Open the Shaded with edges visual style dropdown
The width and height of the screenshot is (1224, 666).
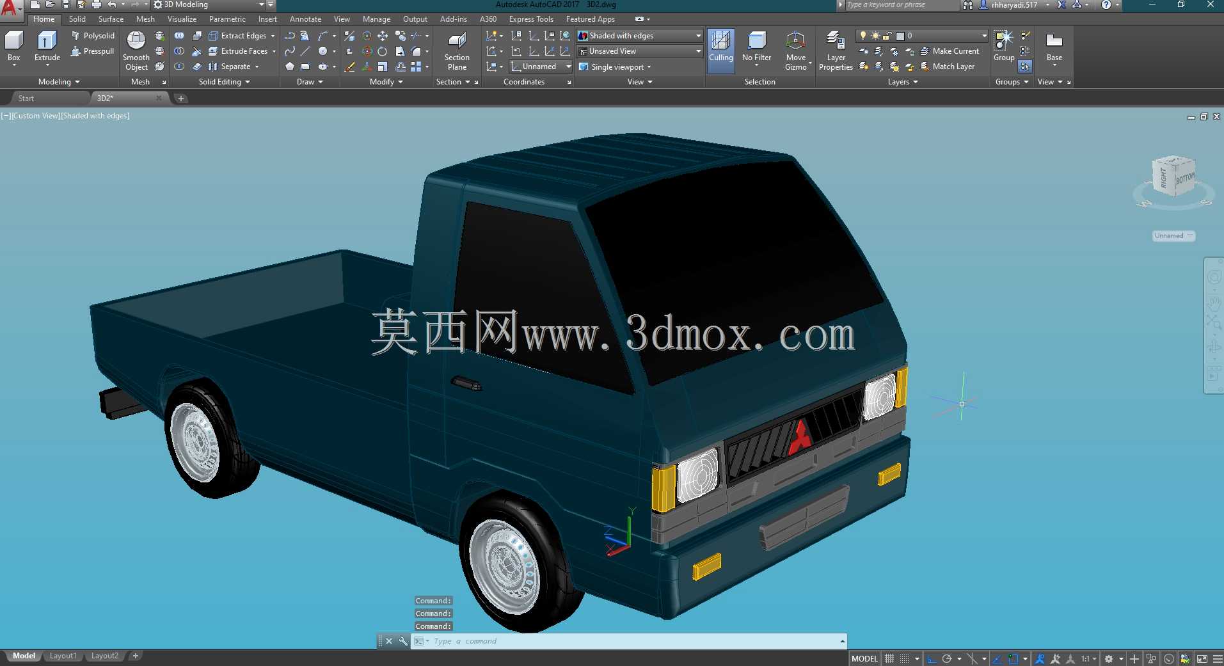tap(640, 36)
